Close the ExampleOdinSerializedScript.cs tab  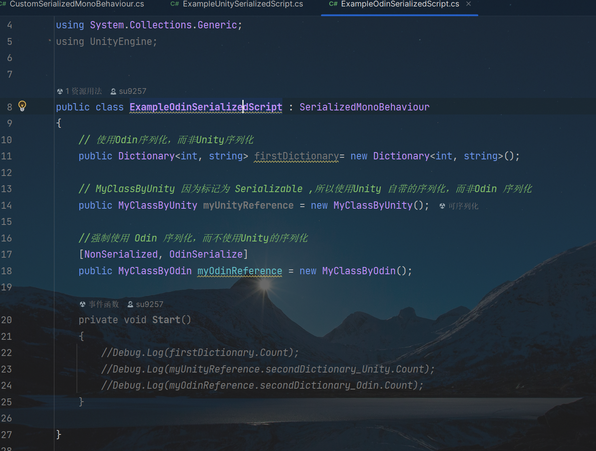tap(469, 4)
